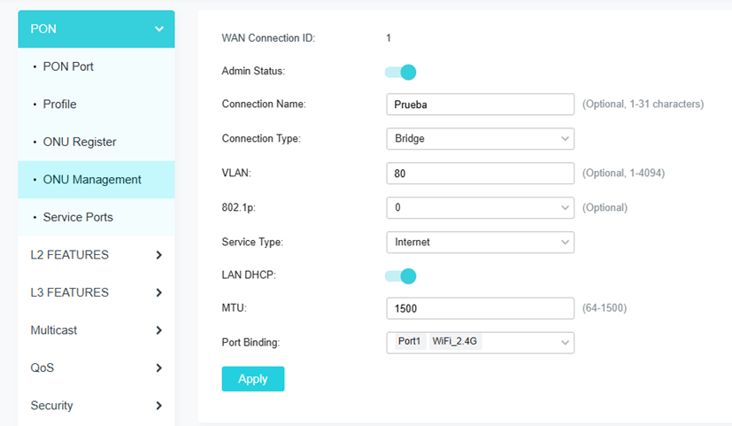
Task: Click the Port Binding label
Action: (250, 343)
